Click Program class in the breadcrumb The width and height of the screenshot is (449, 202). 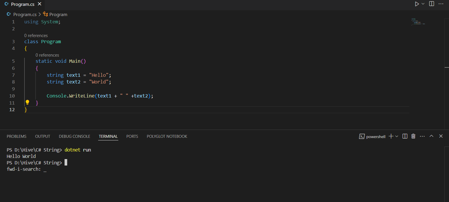click(x=58, y=14)
